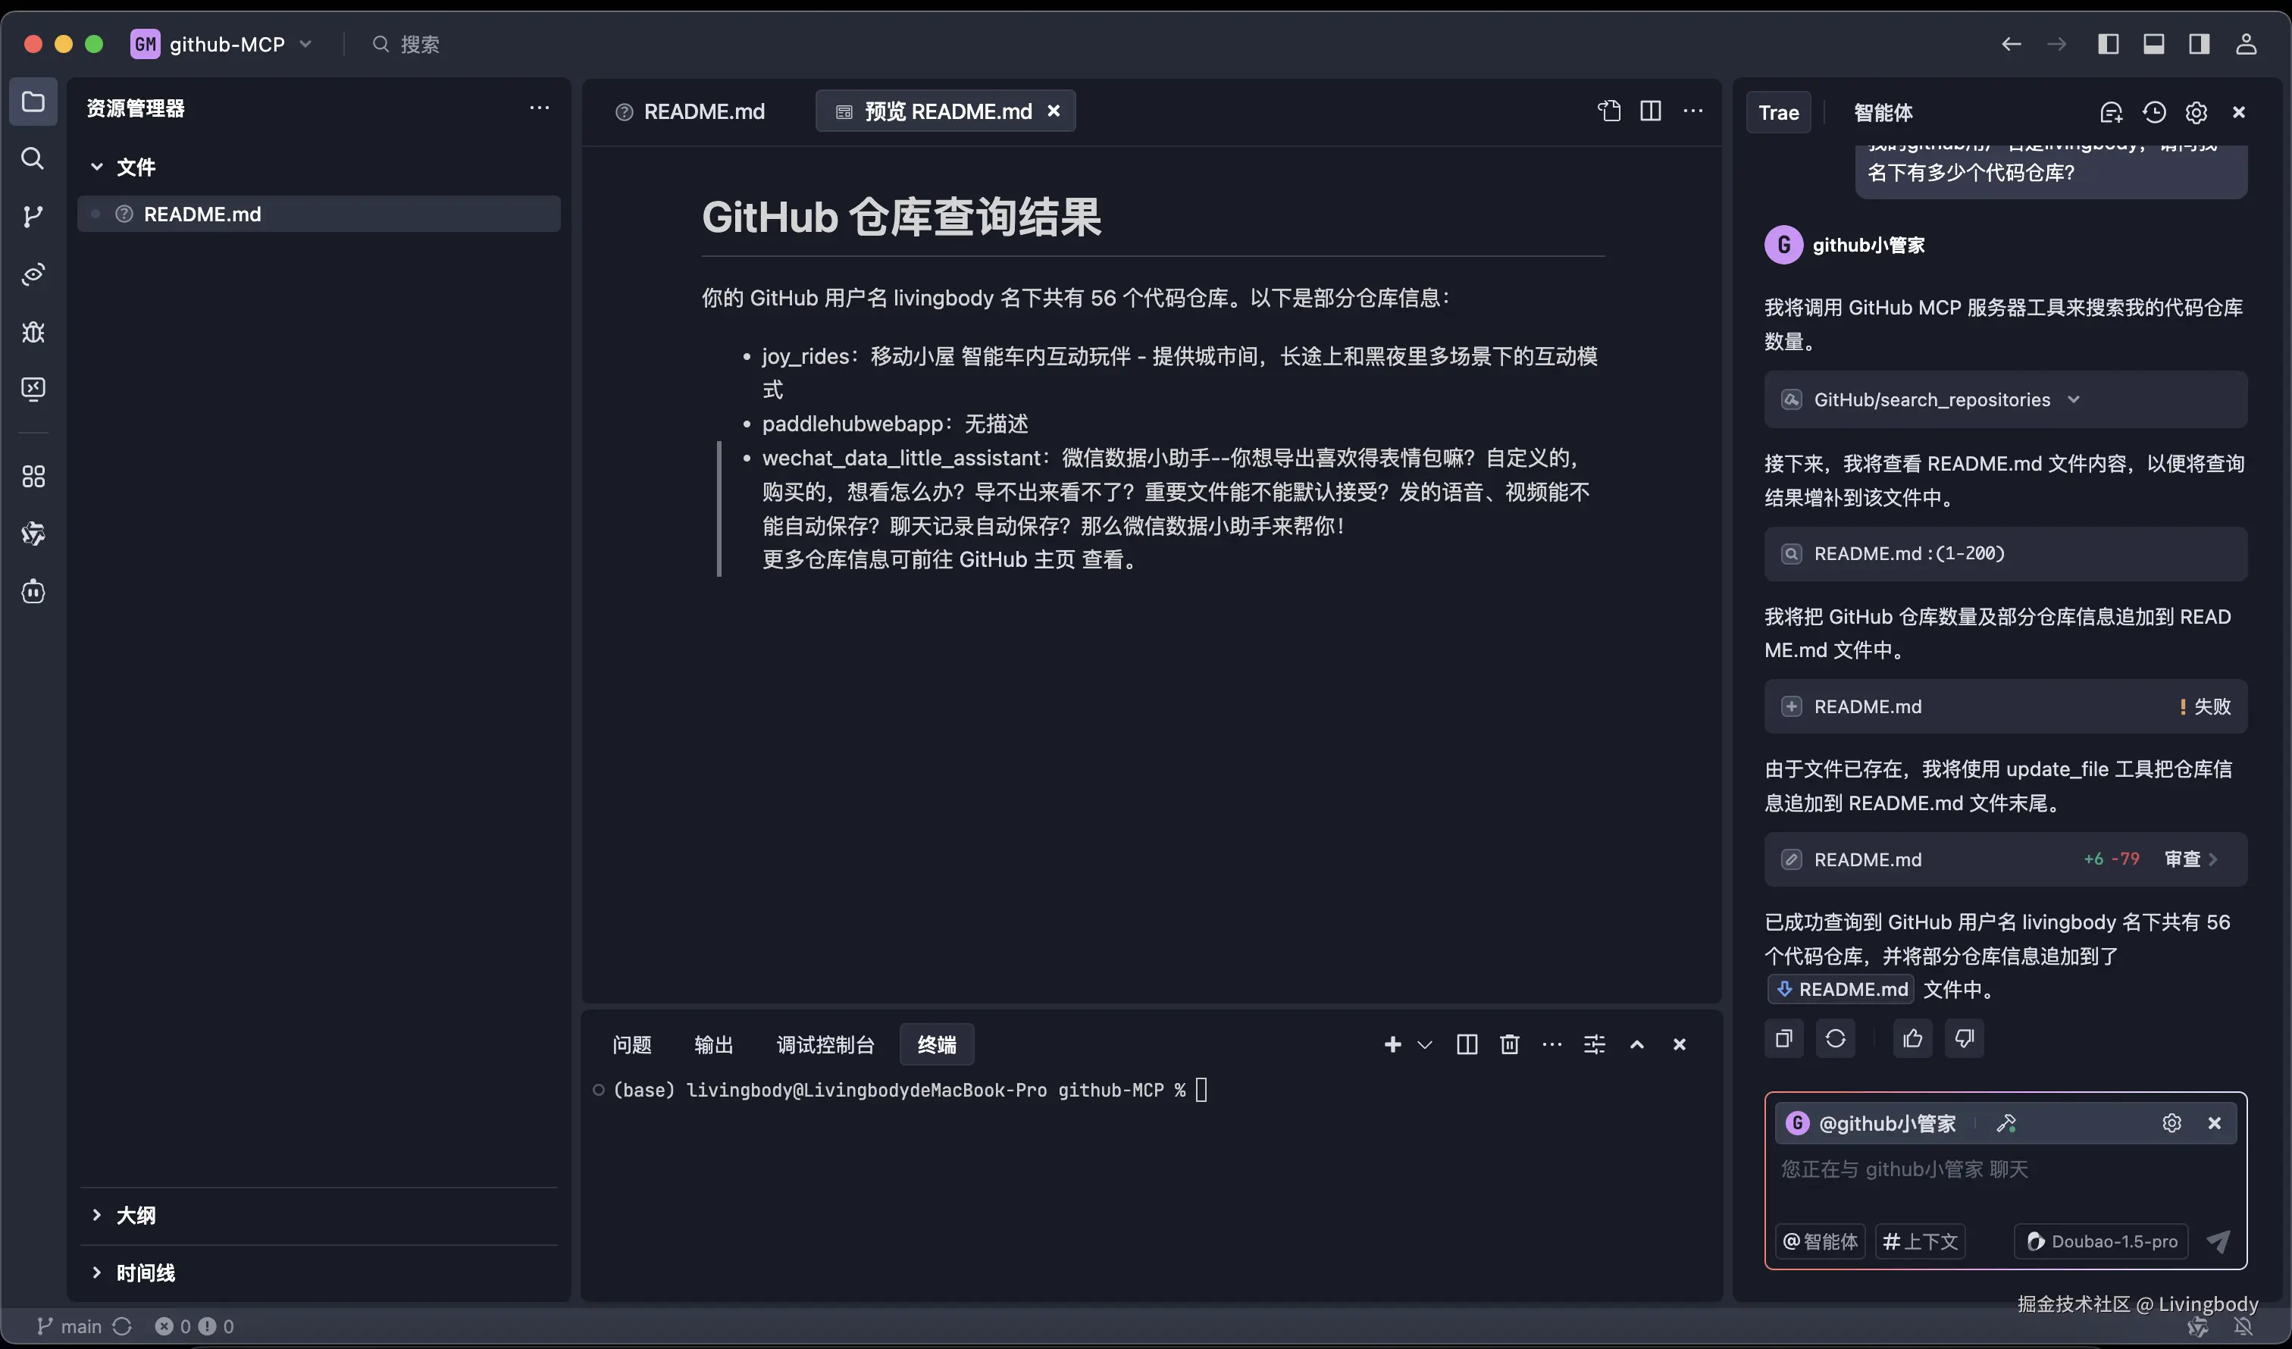Delete the current terminal with trash icon
Screen dimensions: 2292x1349
pos(1509,1044)
